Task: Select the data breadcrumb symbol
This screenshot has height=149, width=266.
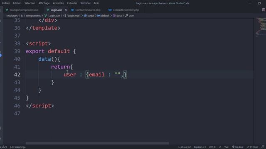Action: [117, 16]
